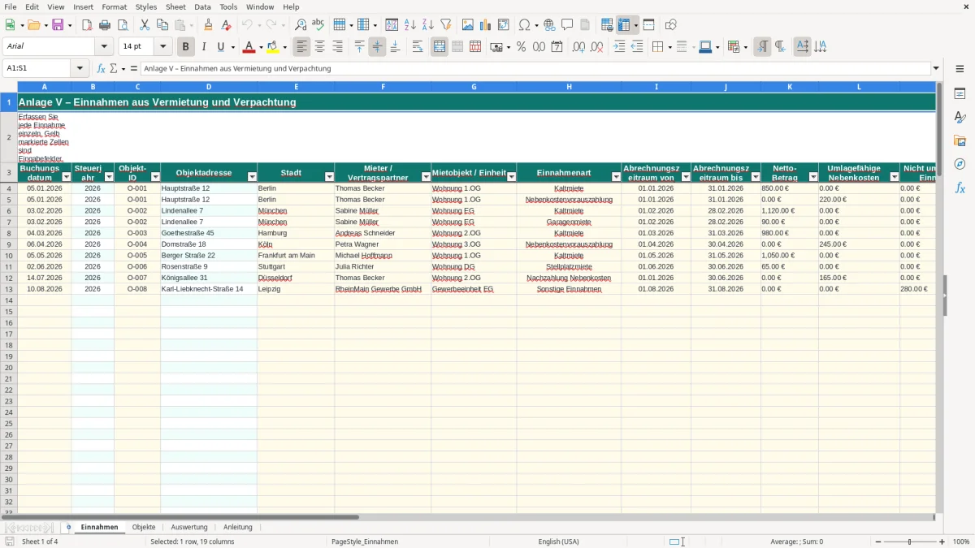Click in the formula input line
The height and width of the screenshot is (548, 975).
(535, 68)
